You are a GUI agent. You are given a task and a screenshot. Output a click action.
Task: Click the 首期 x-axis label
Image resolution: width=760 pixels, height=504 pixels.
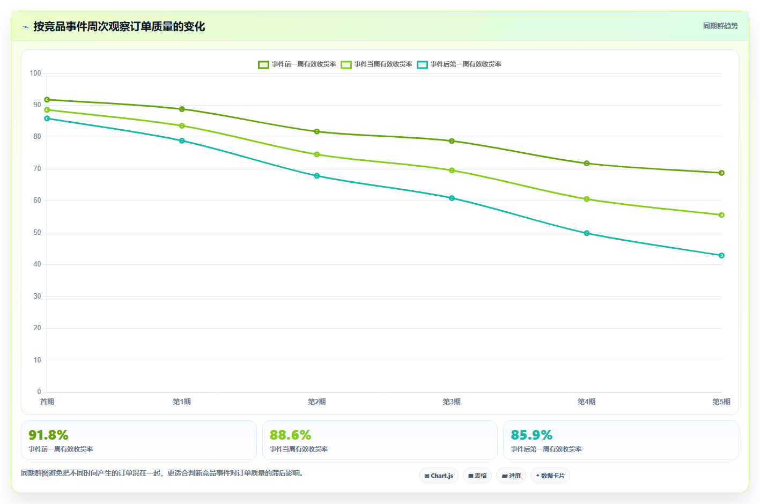tap(47, 402)
